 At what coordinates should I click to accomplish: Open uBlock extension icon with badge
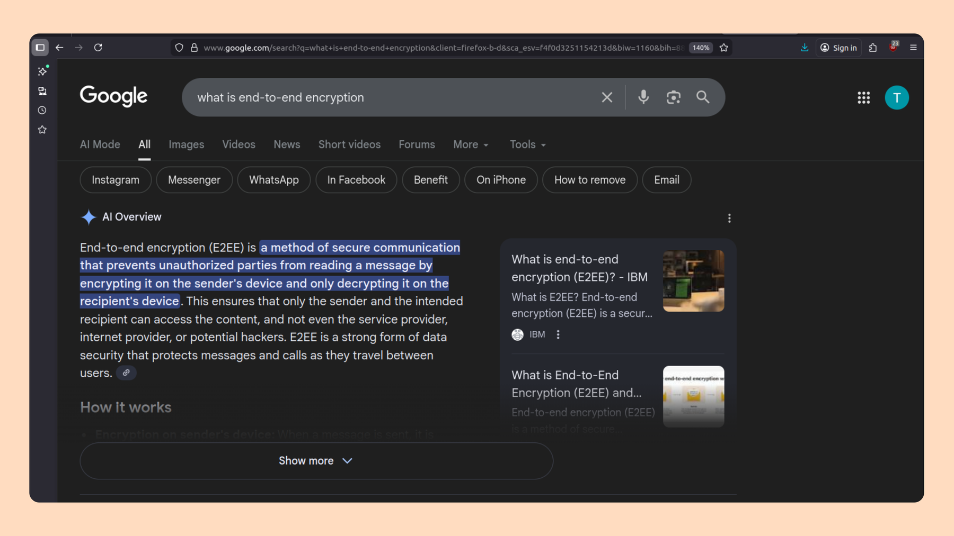tap(894, 47)
